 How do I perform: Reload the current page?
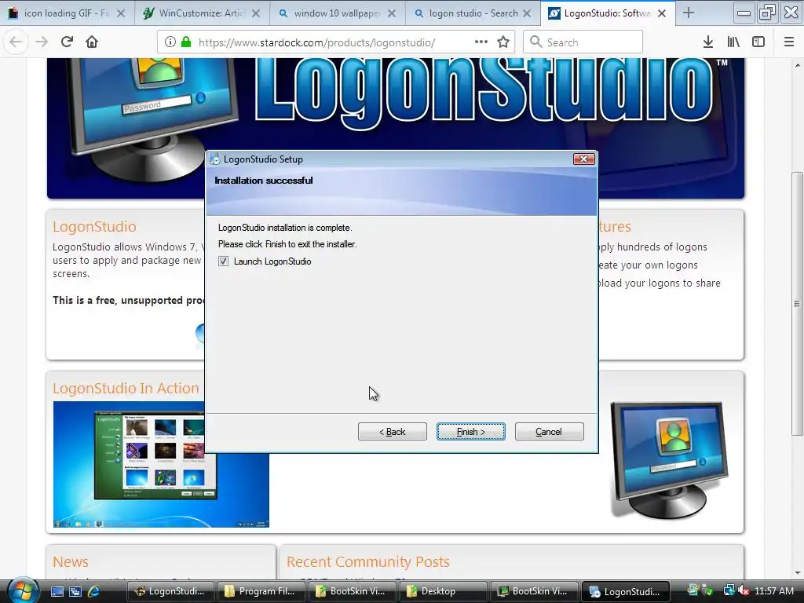pos(67,42)
